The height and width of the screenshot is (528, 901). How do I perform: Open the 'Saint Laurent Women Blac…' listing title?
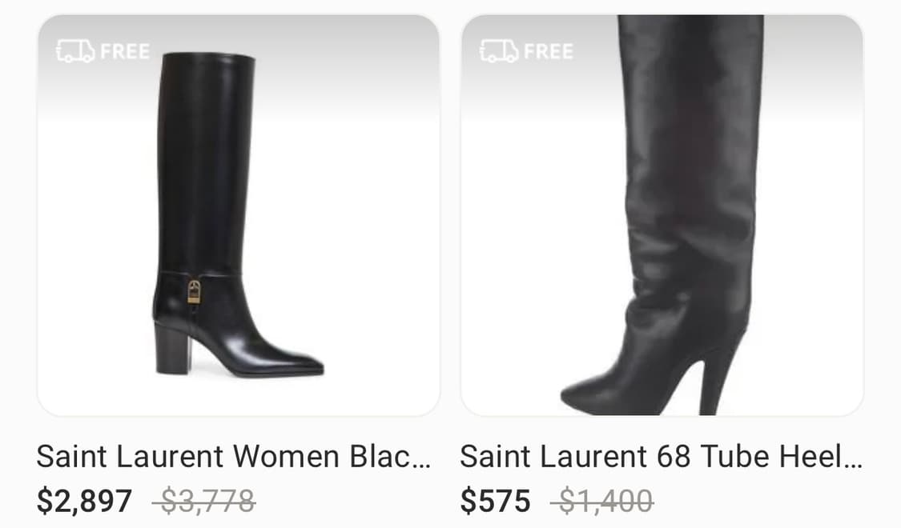233,457
